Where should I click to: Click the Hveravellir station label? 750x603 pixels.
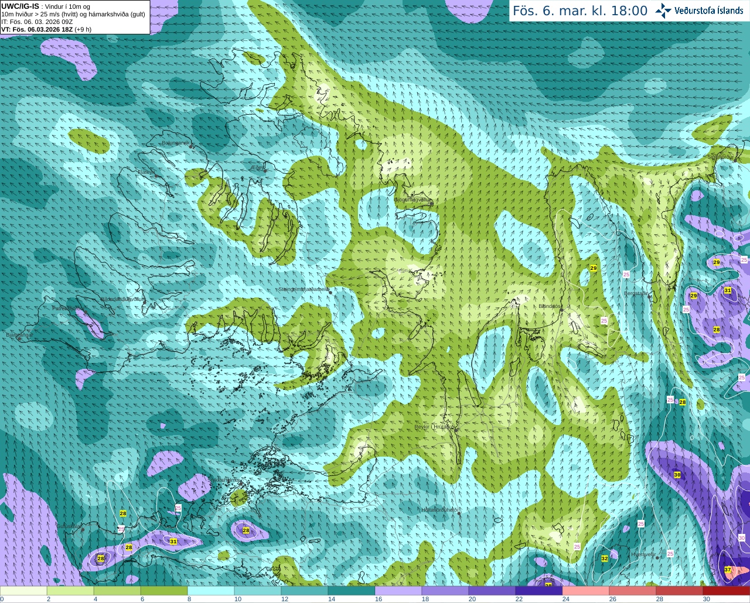click(x=643, y=554)
